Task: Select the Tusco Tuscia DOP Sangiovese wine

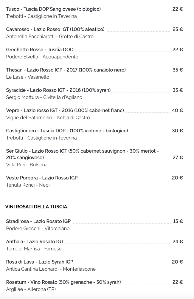Action: [x=53, y=9]
